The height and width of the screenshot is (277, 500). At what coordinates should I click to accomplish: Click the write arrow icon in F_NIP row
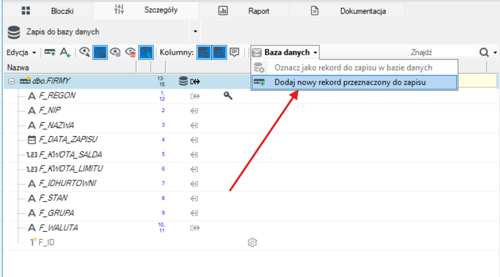coord(194,111)
